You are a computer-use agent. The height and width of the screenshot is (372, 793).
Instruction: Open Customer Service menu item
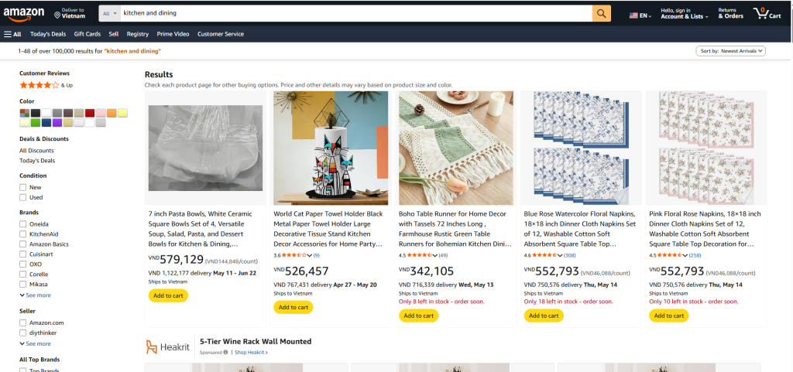click(x=221, y=34)
